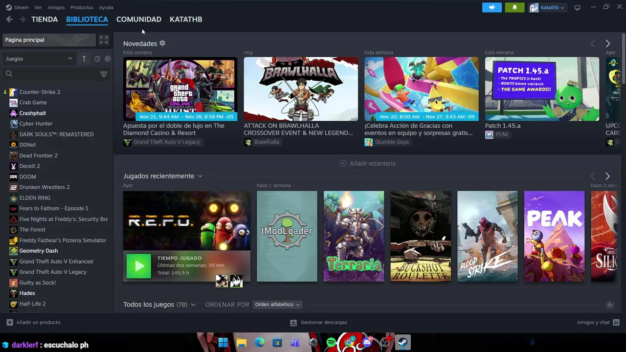
Task: Play R.E.P.O. with green play button
Action: pos(139,266)
